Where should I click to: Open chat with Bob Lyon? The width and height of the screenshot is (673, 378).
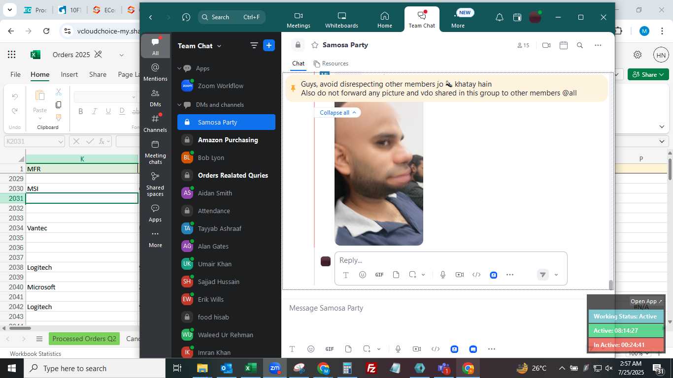(226, 157)
